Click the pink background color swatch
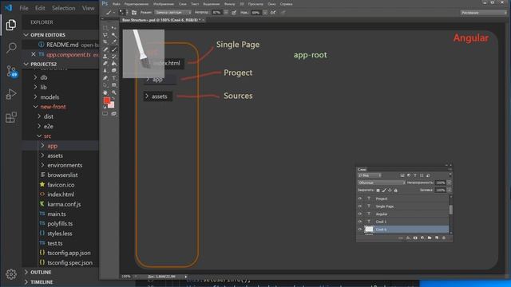 [x=112, y=105]
